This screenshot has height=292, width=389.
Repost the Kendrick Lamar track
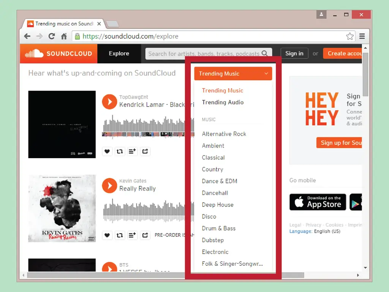[x=120, y=151]
